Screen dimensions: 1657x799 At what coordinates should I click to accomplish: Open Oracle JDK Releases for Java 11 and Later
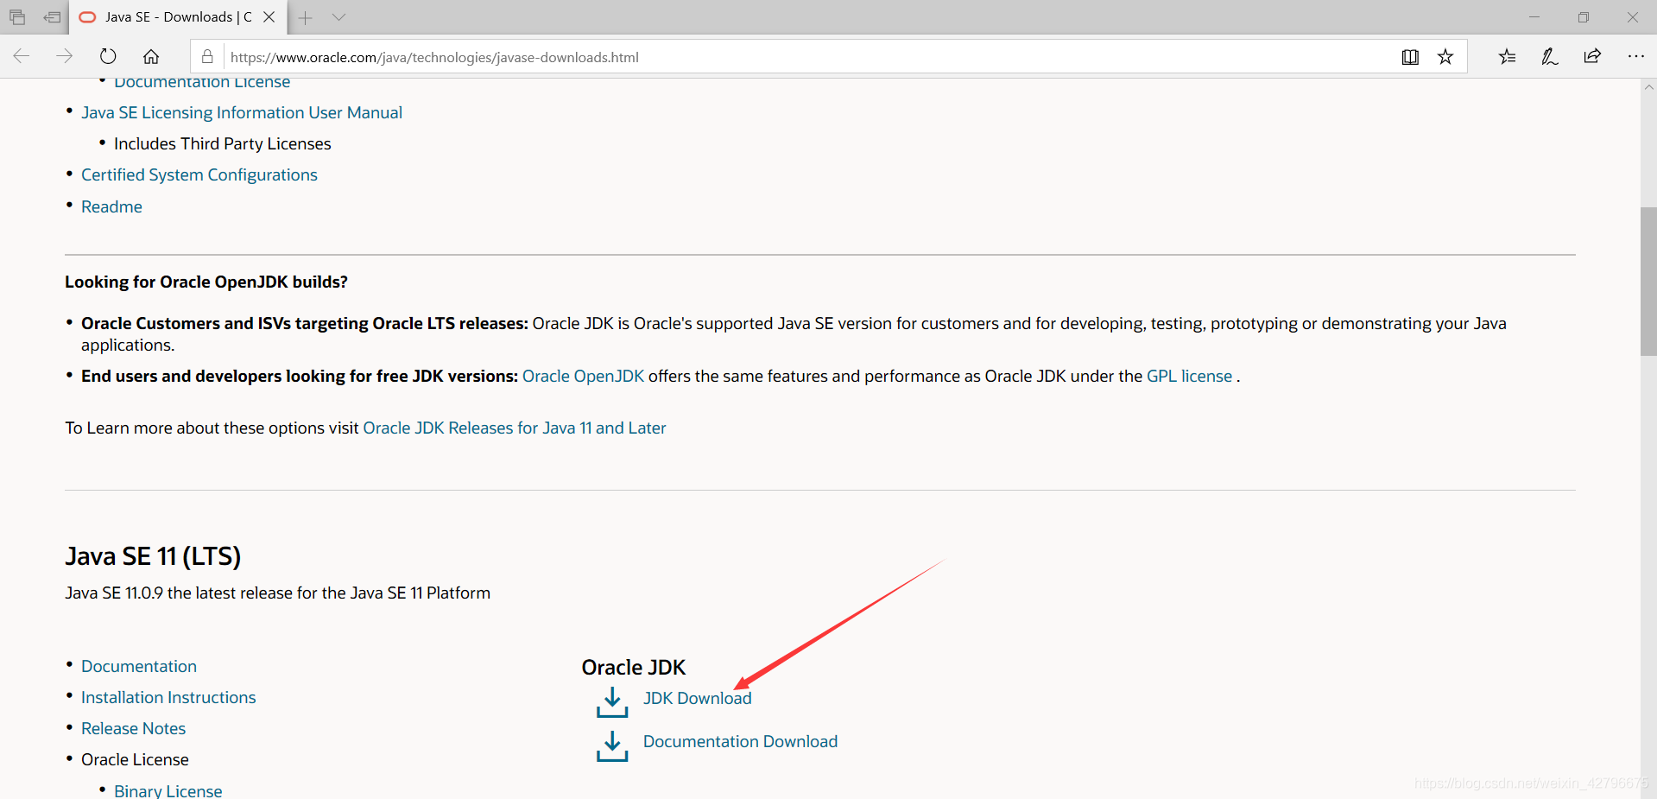coord(515,428)
